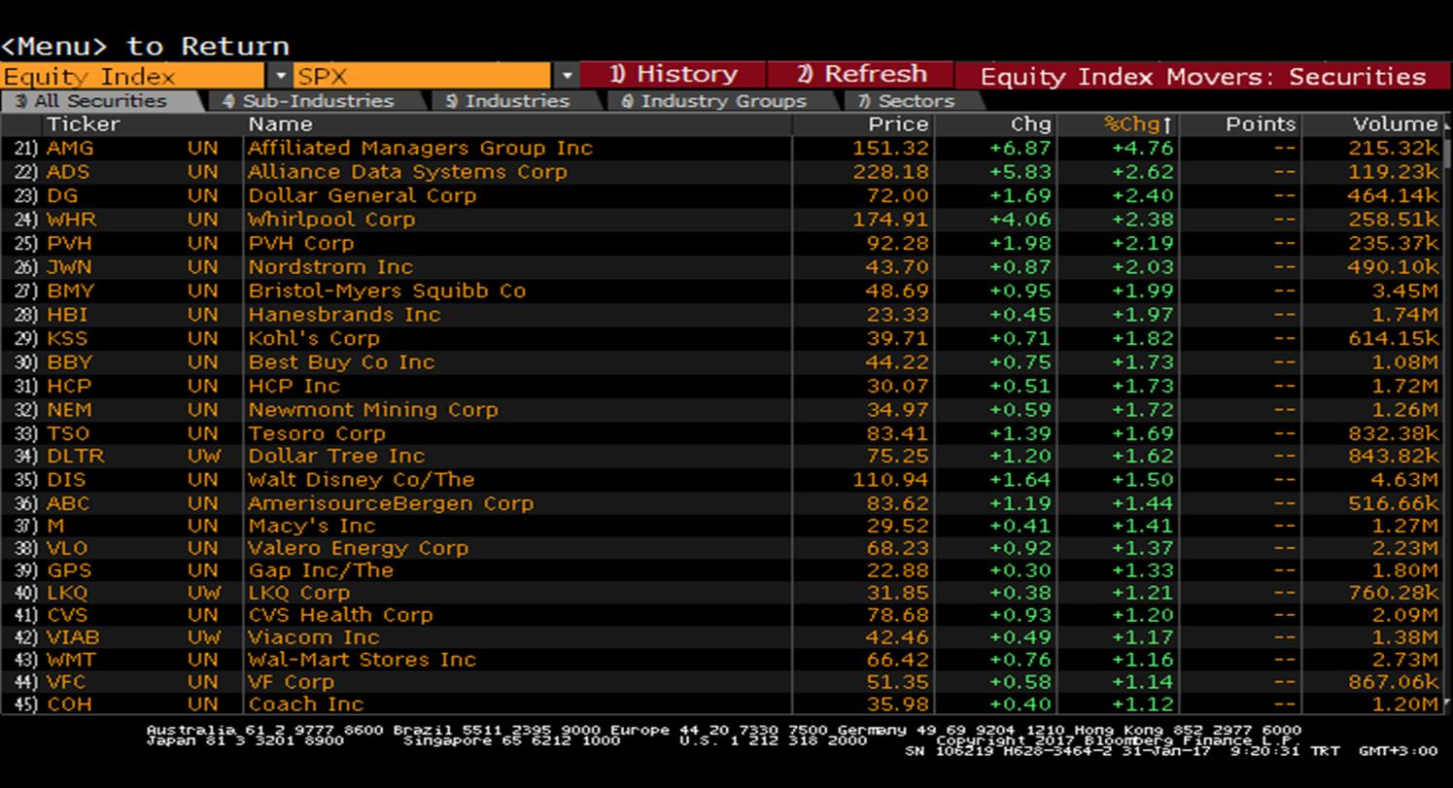The width and height of the screenshot is (1453, 788).
Task: Open the History button
Action: 673,75
